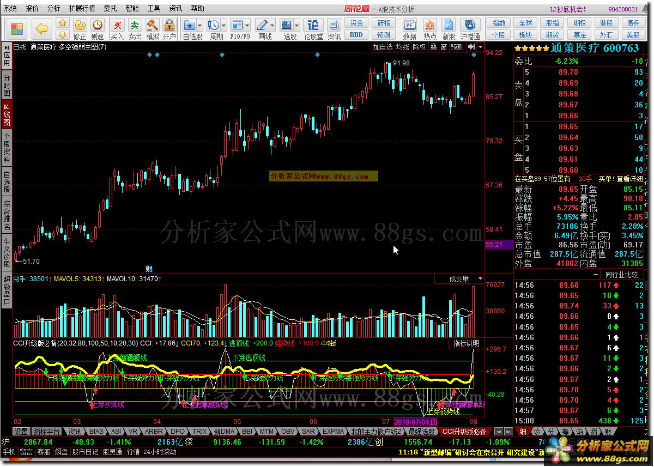Screen dimensions: 654x467
Task: Expand the 画线 drawing dropdown arrow
Action: click(272, 25)
